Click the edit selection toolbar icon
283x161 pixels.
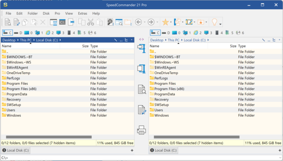point(189,22)
